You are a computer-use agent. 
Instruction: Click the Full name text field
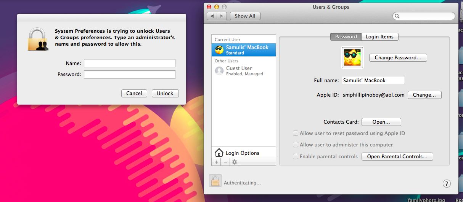click(373, 80)
